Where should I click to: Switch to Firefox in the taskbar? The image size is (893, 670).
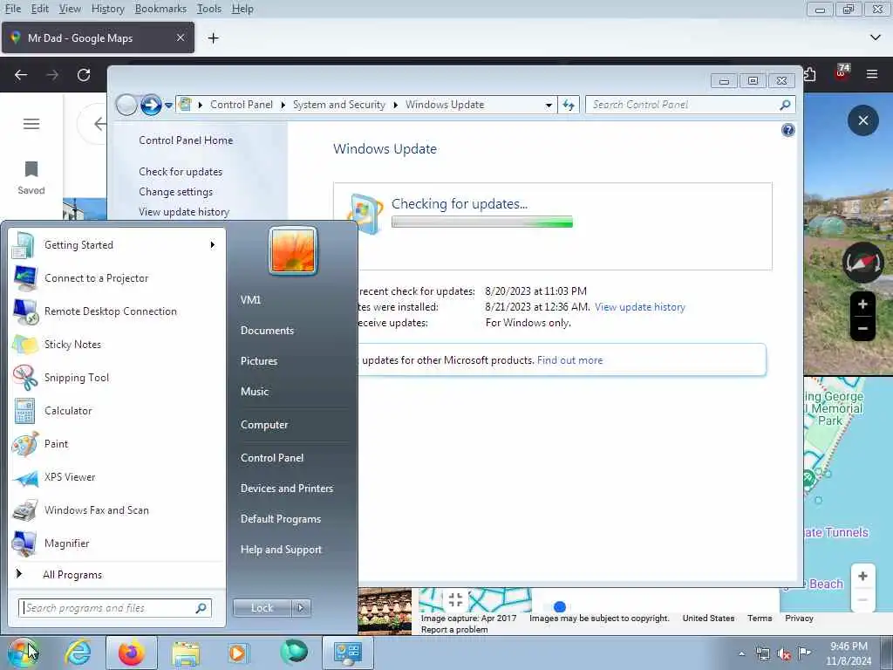(x=131, y=653)
